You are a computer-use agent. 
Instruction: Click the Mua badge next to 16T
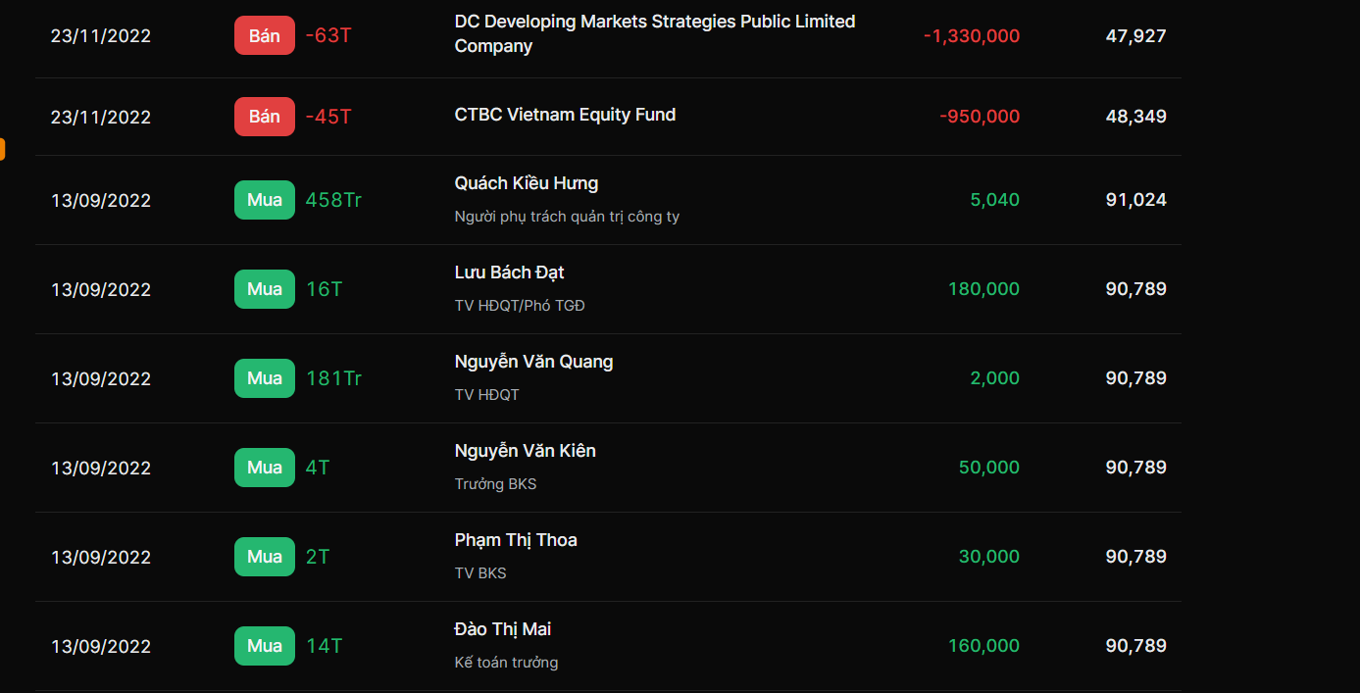pyautogui.click(x=264, y=289)
